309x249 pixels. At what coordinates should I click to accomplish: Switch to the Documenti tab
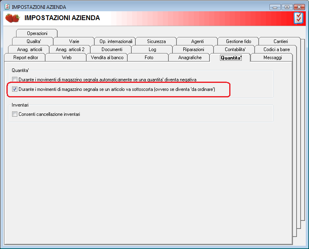(x=112, y=49)
